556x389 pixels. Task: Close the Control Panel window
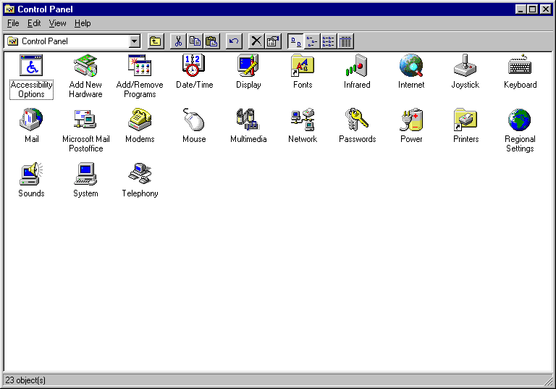(546, 9)
